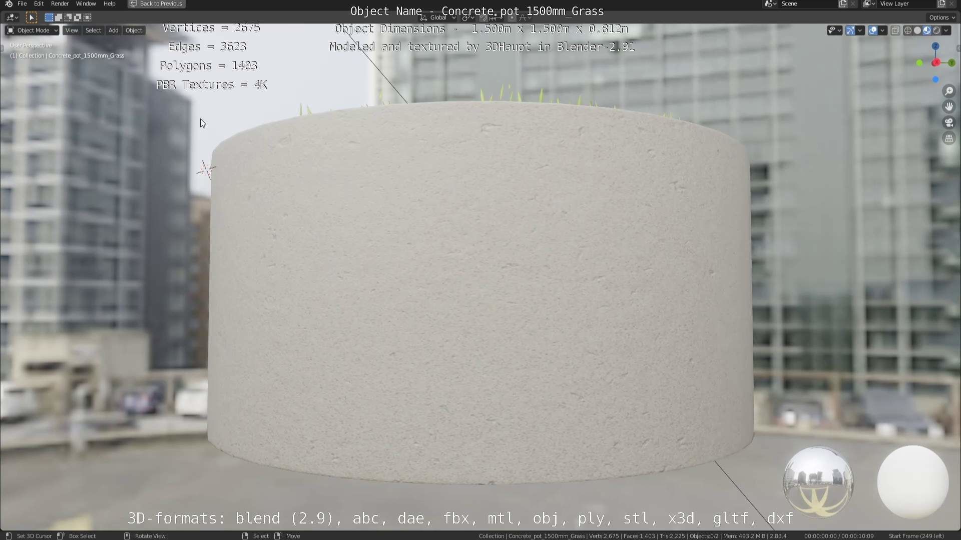This screenshot has width=961, height=540.
Task: Open the selectability and visibility dropdown
Action: point(834,30)
